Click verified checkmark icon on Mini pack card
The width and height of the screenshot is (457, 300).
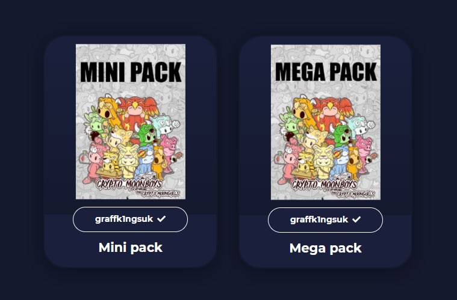coord(161,219)
